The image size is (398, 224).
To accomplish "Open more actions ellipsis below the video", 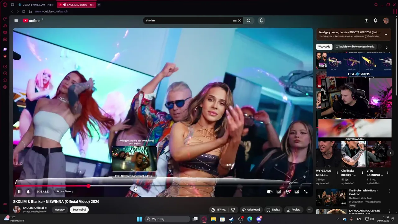I will (x=309, y=210).
